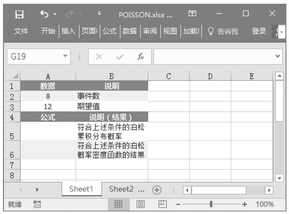The height and width of the screenshot is (214, 289).
Task: Click the 登录 sign-in button
Action: [x=259, y=30]
